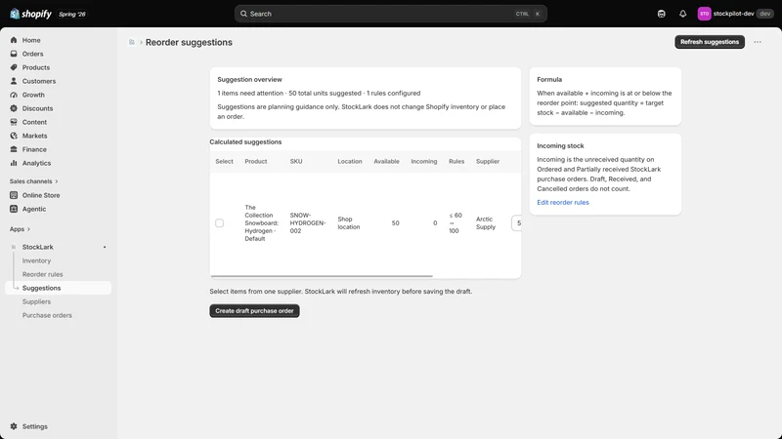The height and width of the screenshot is (439, 782).
Task: Click the Search field
Action: 390,14
